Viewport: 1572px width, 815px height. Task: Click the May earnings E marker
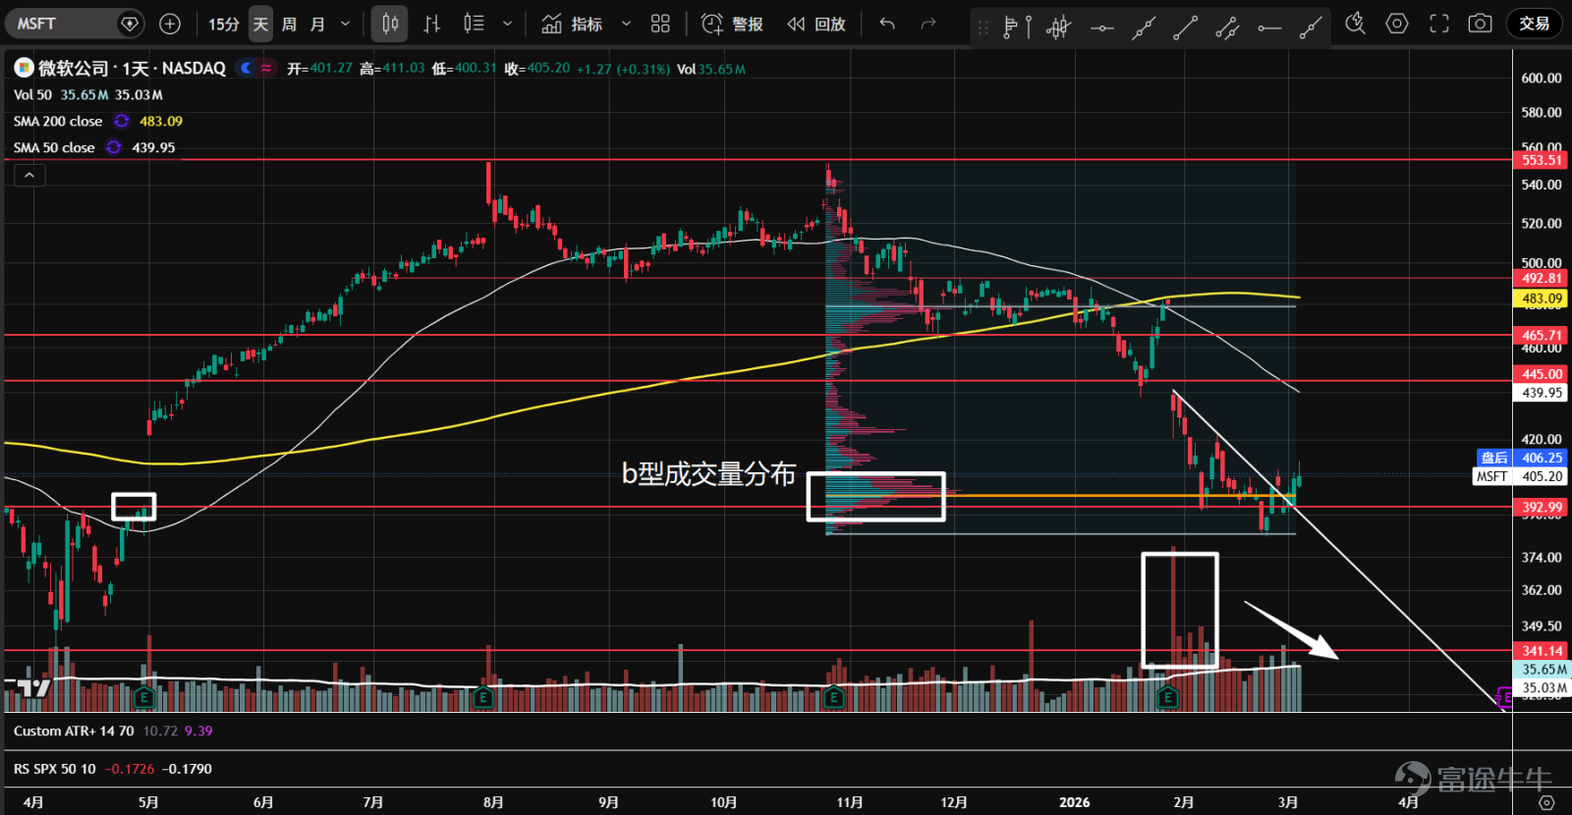point(144,697)
